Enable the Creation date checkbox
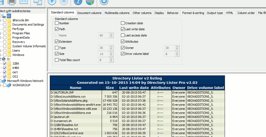The width and height of the screenshot is (266, 137). [x=123, y=23]
